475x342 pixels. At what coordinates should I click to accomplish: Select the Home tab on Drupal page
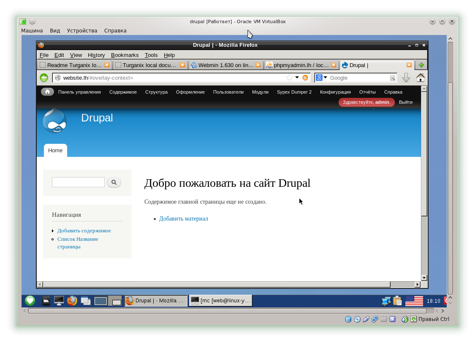(55, 151)
